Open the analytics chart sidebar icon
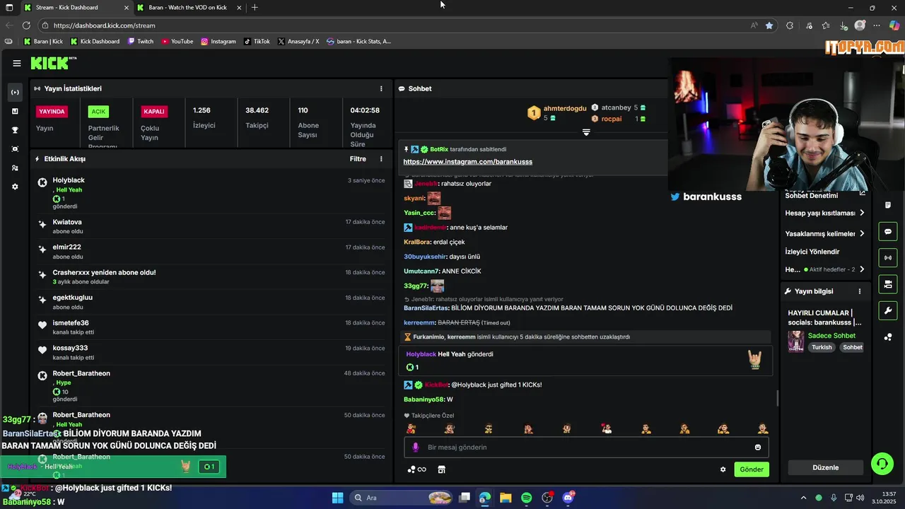The image size is (905, 509). click(15, 111)
